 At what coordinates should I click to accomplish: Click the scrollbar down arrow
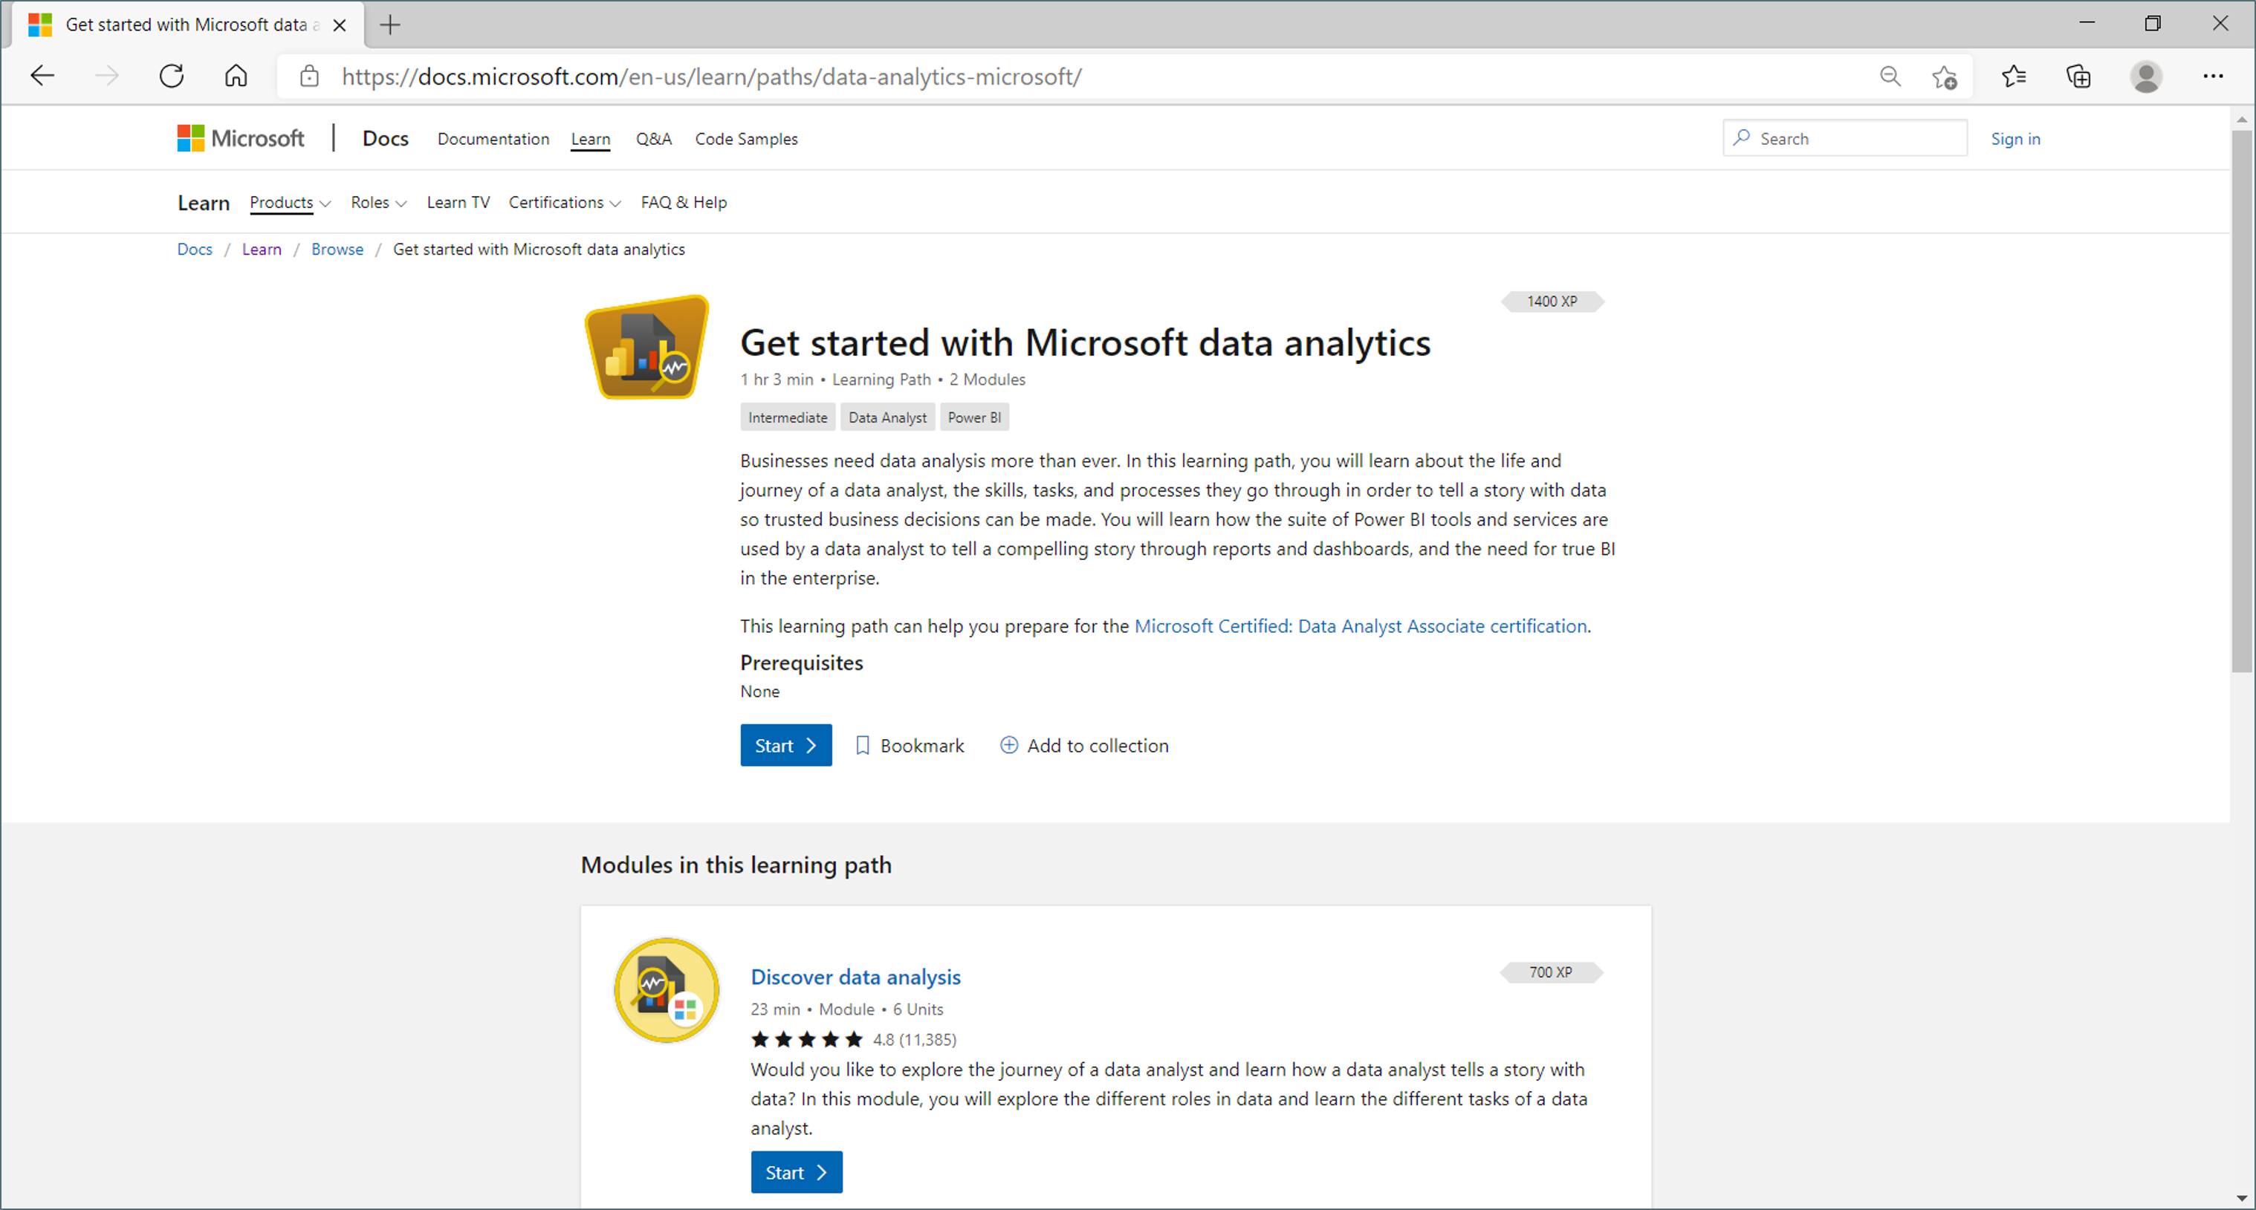pyautogui.click(x=2241, y=1197)
